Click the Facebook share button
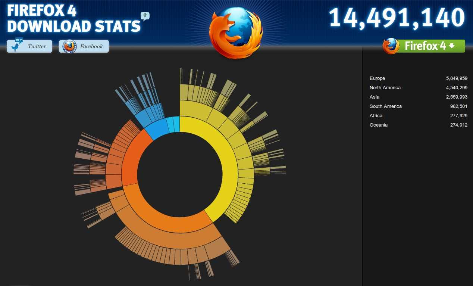473x286 pixels. pyautogui.click(x=84, y=46)
